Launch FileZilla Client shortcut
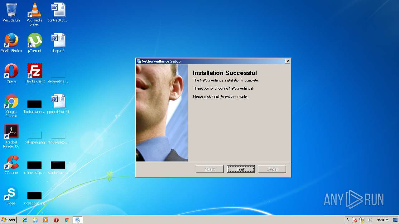Image resolution: width=399 pixels, height=224 pixels. click(35, 73)
